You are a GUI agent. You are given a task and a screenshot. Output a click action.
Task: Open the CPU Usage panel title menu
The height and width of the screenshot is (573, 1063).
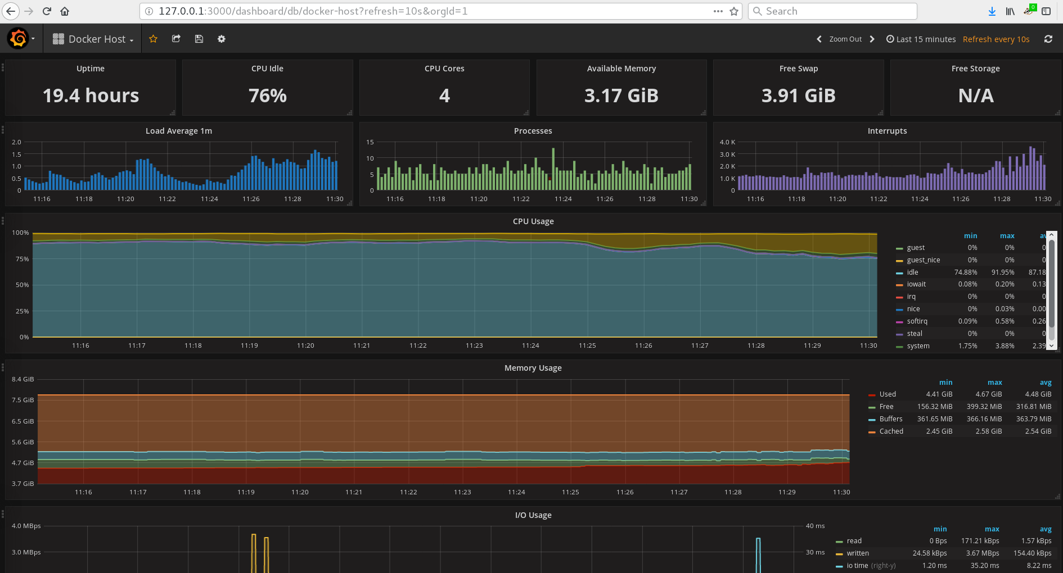(x=533, y=221)
